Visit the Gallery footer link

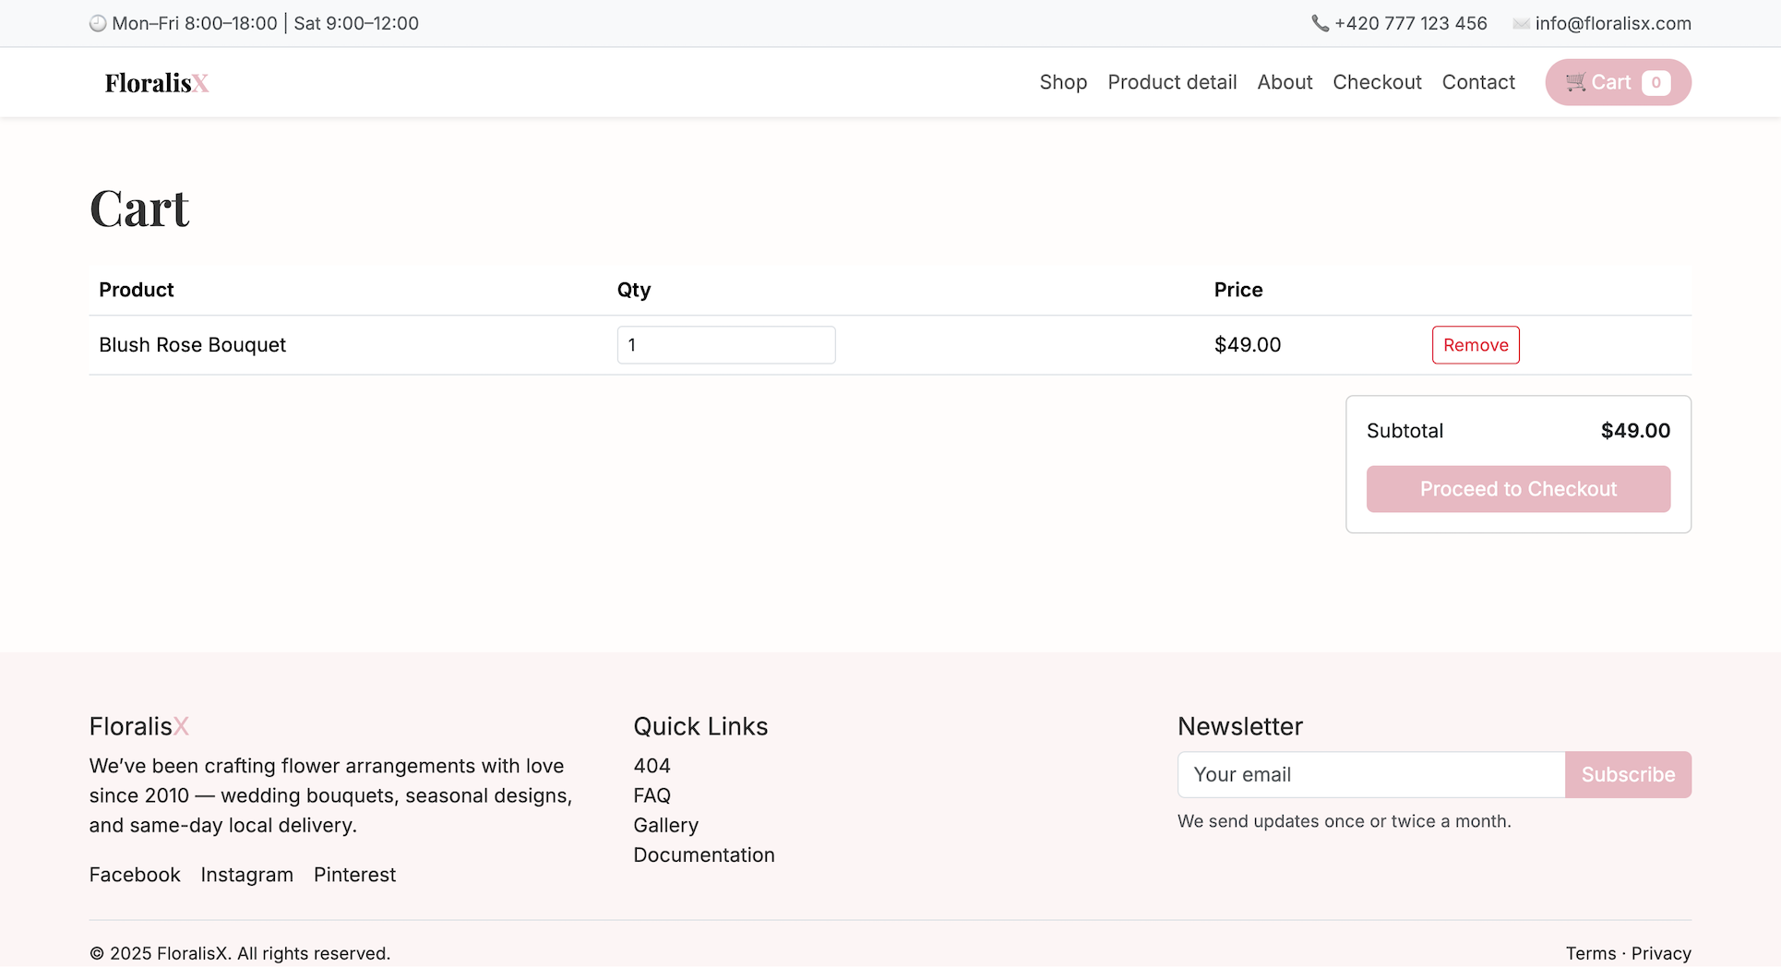coord(665,825)
